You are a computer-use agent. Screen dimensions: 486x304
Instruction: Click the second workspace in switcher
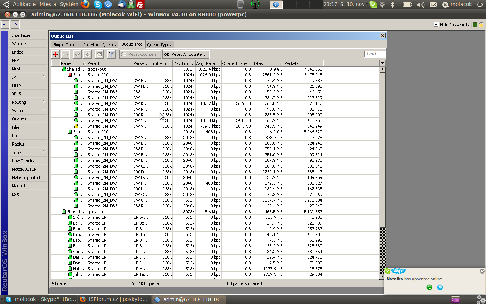pyautogui.click(x=289, y=5)
